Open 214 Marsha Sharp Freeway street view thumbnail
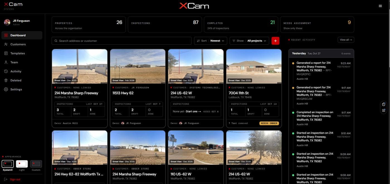 point(80,66)
